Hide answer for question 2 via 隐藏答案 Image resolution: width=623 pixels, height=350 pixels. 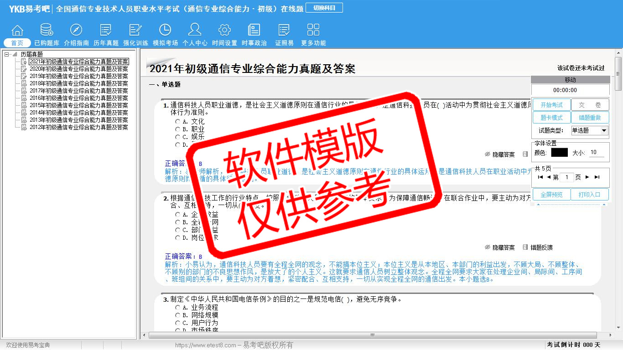tap(499, 247)
